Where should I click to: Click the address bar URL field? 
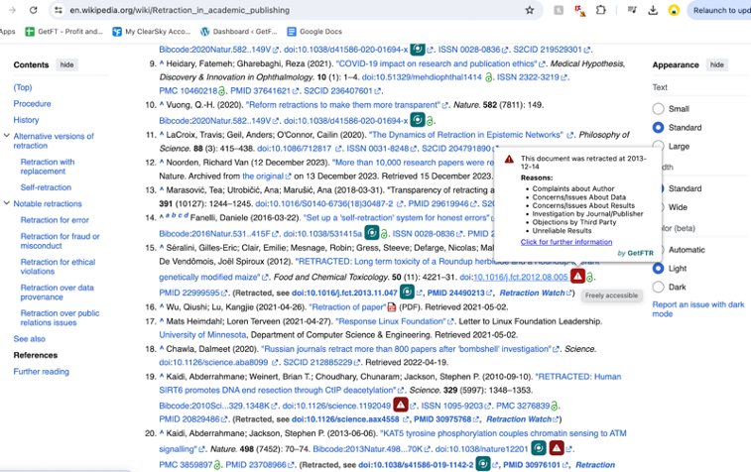(288, 10)
